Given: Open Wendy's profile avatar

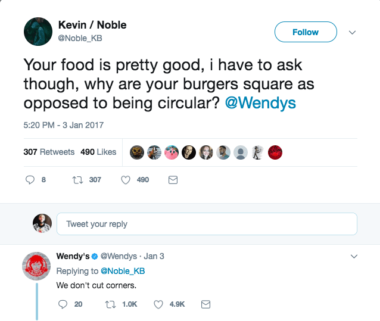Looking at the screenshot, I should (x=36, y=266).
